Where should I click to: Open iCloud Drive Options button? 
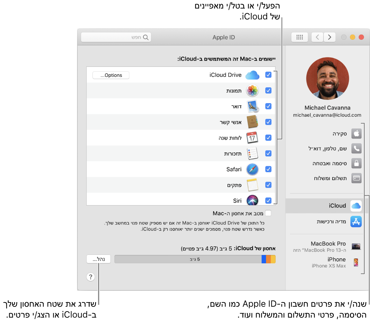[x=111, y=75]
